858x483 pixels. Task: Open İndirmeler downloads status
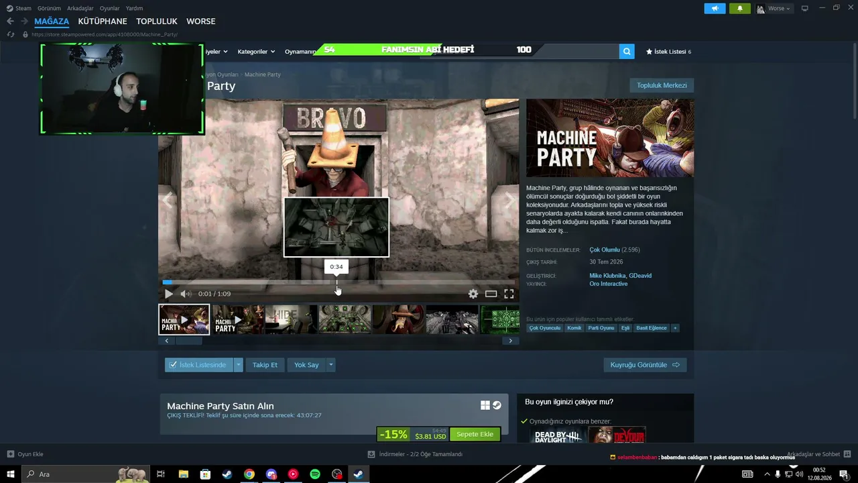(x=416, y=454)
